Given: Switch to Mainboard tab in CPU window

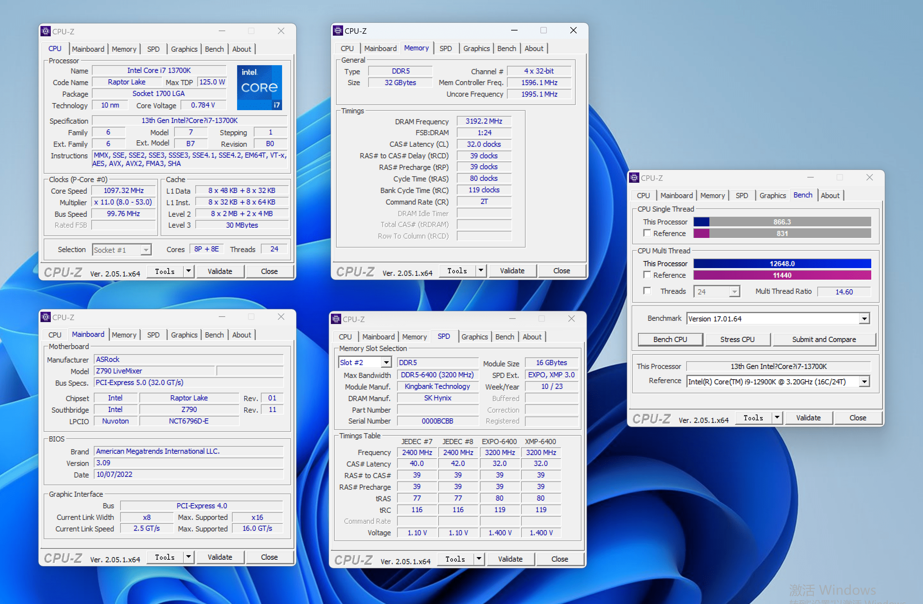Looking at the screenshot, I should [88, 49].
